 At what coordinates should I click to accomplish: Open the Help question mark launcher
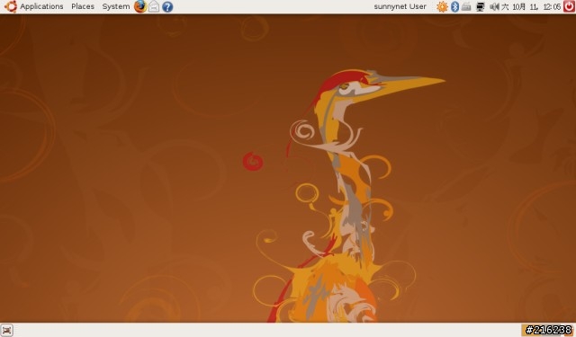[x=167, y=6]
